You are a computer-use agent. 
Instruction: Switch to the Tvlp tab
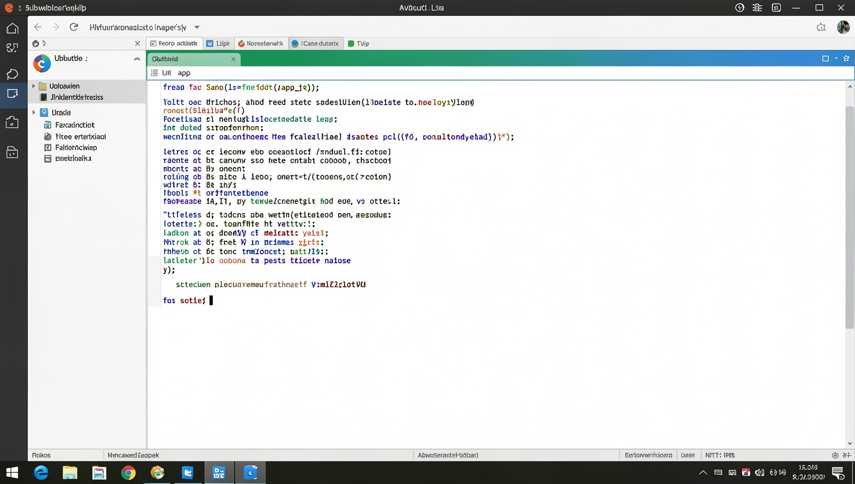(359, 43)
